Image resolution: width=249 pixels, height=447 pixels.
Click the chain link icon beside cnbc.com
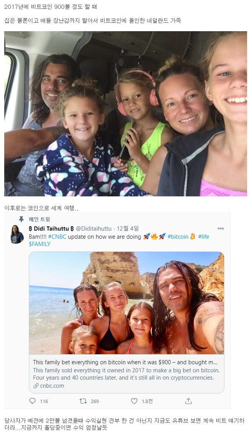pyautogui.click(x=36, y=386)
